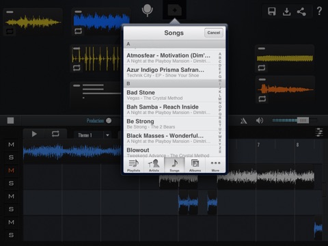Toggle loop on right yellow dense pad
This screenshot has width=328, height=246.
click(262, 68)
